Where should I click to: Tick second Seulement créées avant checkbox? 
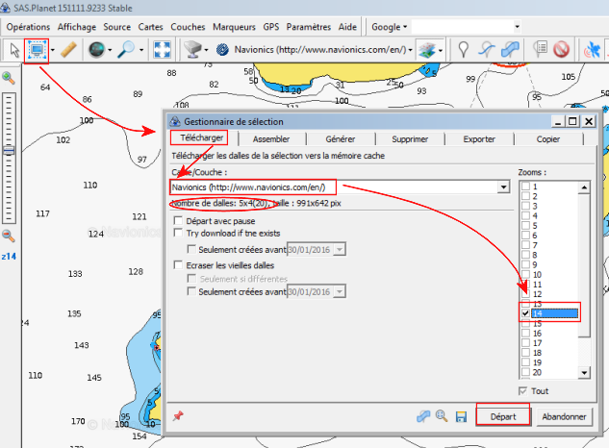[x=191, y=290]
